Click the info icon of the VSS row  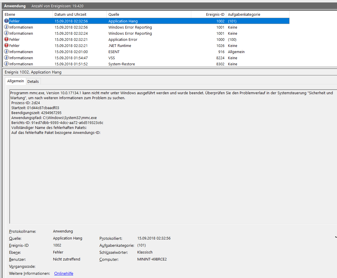[x=6, y=58]
